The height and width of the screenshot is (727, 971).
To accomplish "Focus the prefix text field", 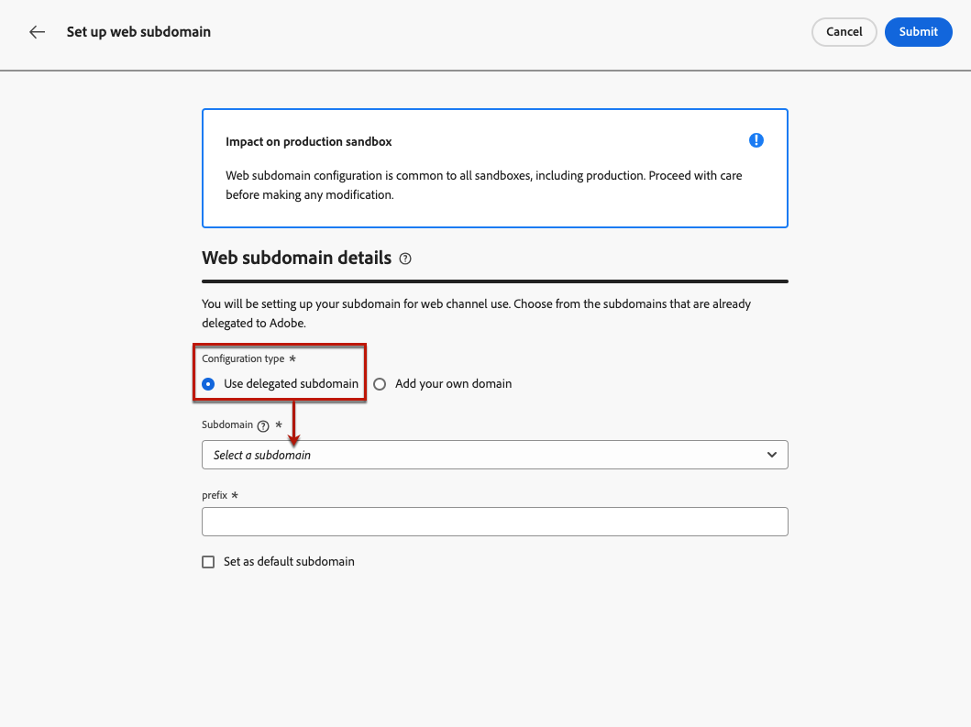I will (x=494, y=522).
